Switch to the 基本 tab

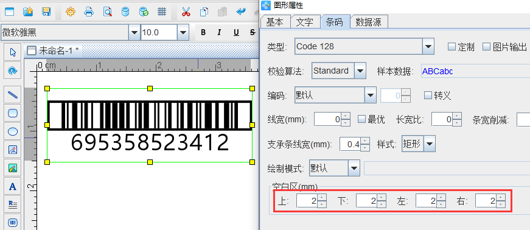click(x=275, y=22)
